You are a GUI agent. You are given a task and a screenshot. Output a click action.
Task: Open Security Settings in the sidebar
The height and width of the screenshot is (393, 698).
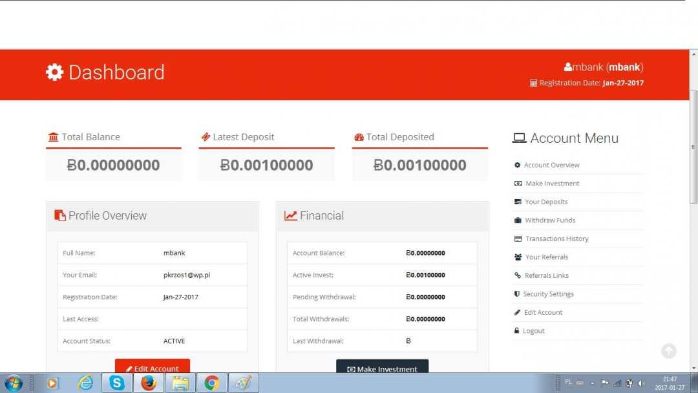click(548, 294)
